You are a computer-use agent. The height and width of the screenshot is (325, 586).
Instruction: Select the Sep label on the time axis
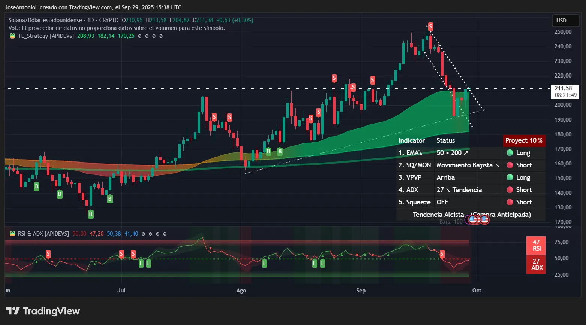coord(360,290)
